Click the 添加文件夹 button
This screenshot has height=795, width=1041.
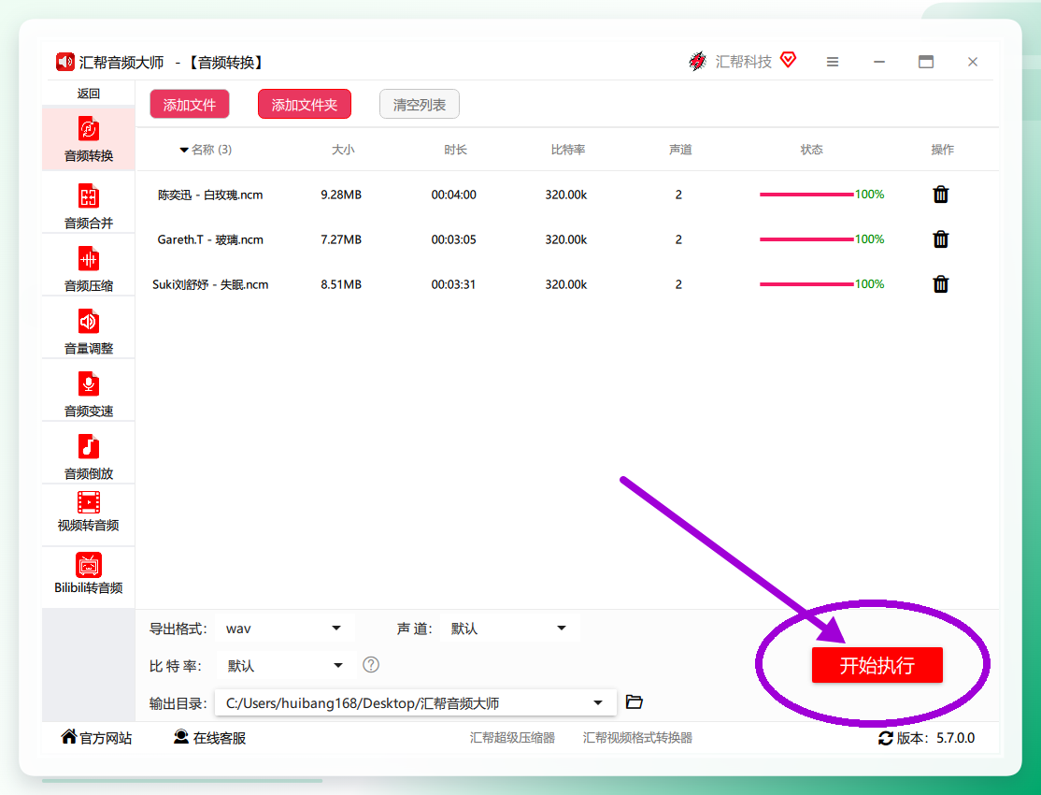click(x=304, y=105)
